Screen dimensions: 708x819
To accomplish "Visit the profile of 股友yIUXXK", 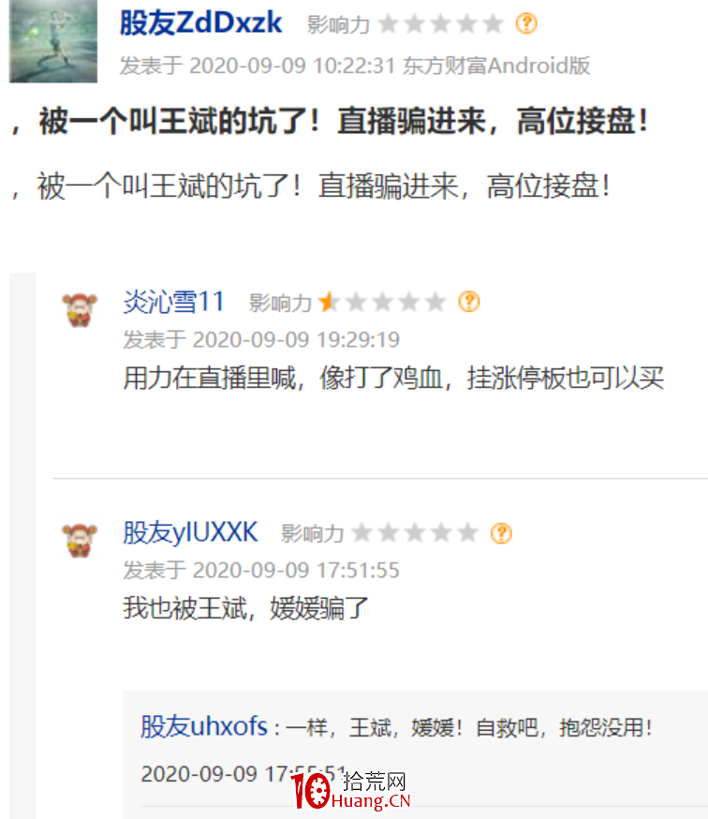I will (x=190, y=533).
